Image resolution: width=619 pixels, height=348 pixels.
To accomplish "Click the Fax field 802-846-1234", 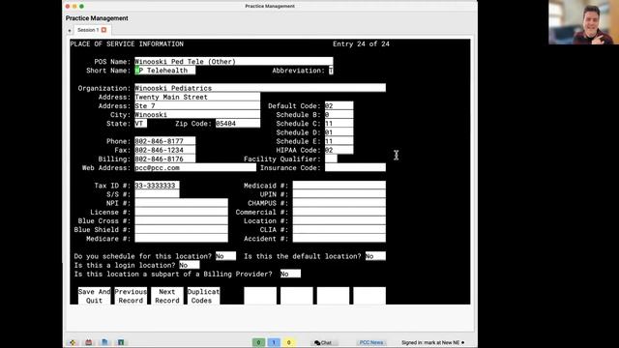I will pos(165,150).
